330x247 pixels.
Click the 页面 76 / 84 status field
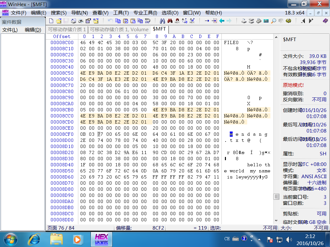tap(80, 228)
